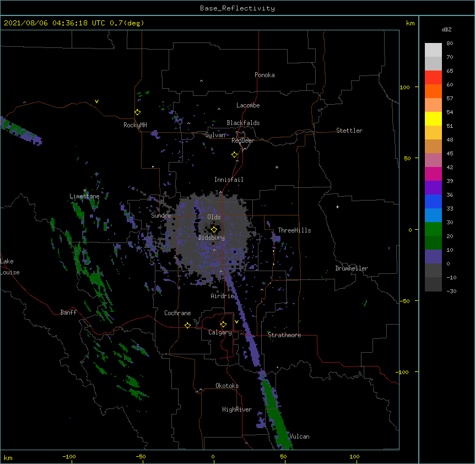Image resolution: width=475 pixels, height=464 pixels.
Task: Click the km unit label beside the timestamp
Action: [410, 23]
